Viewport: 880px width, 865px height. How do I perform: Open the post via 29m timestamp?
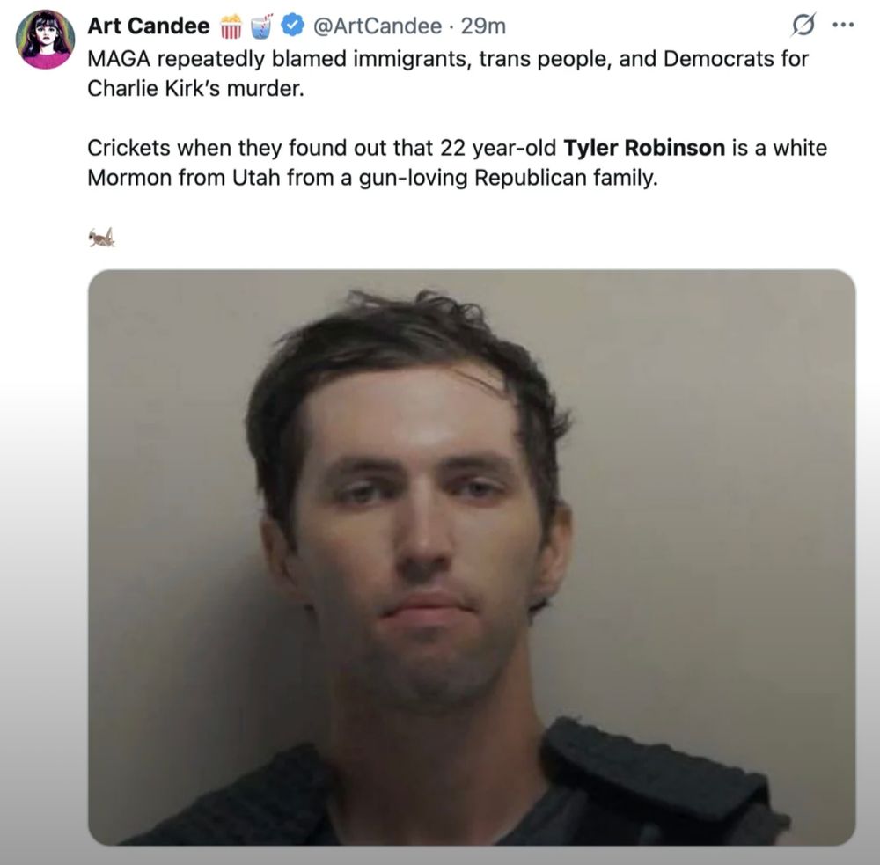coord(483,26)
